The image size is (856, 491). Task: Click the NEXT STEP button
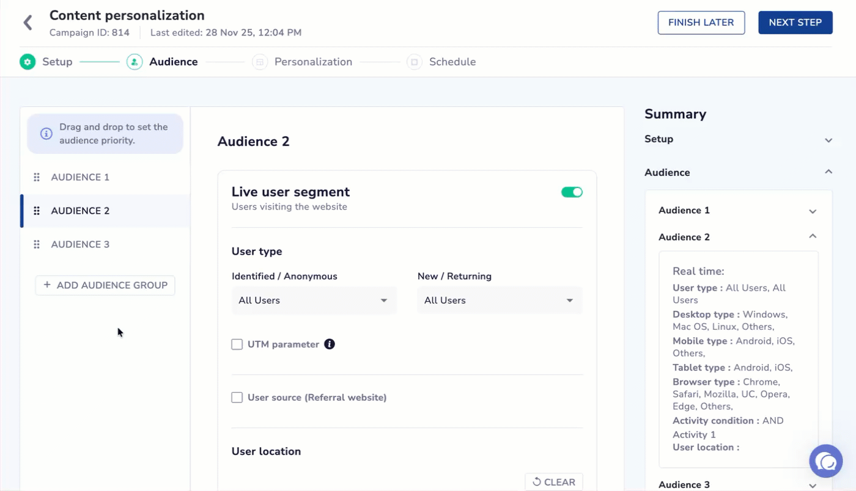[x=795, y=22]
